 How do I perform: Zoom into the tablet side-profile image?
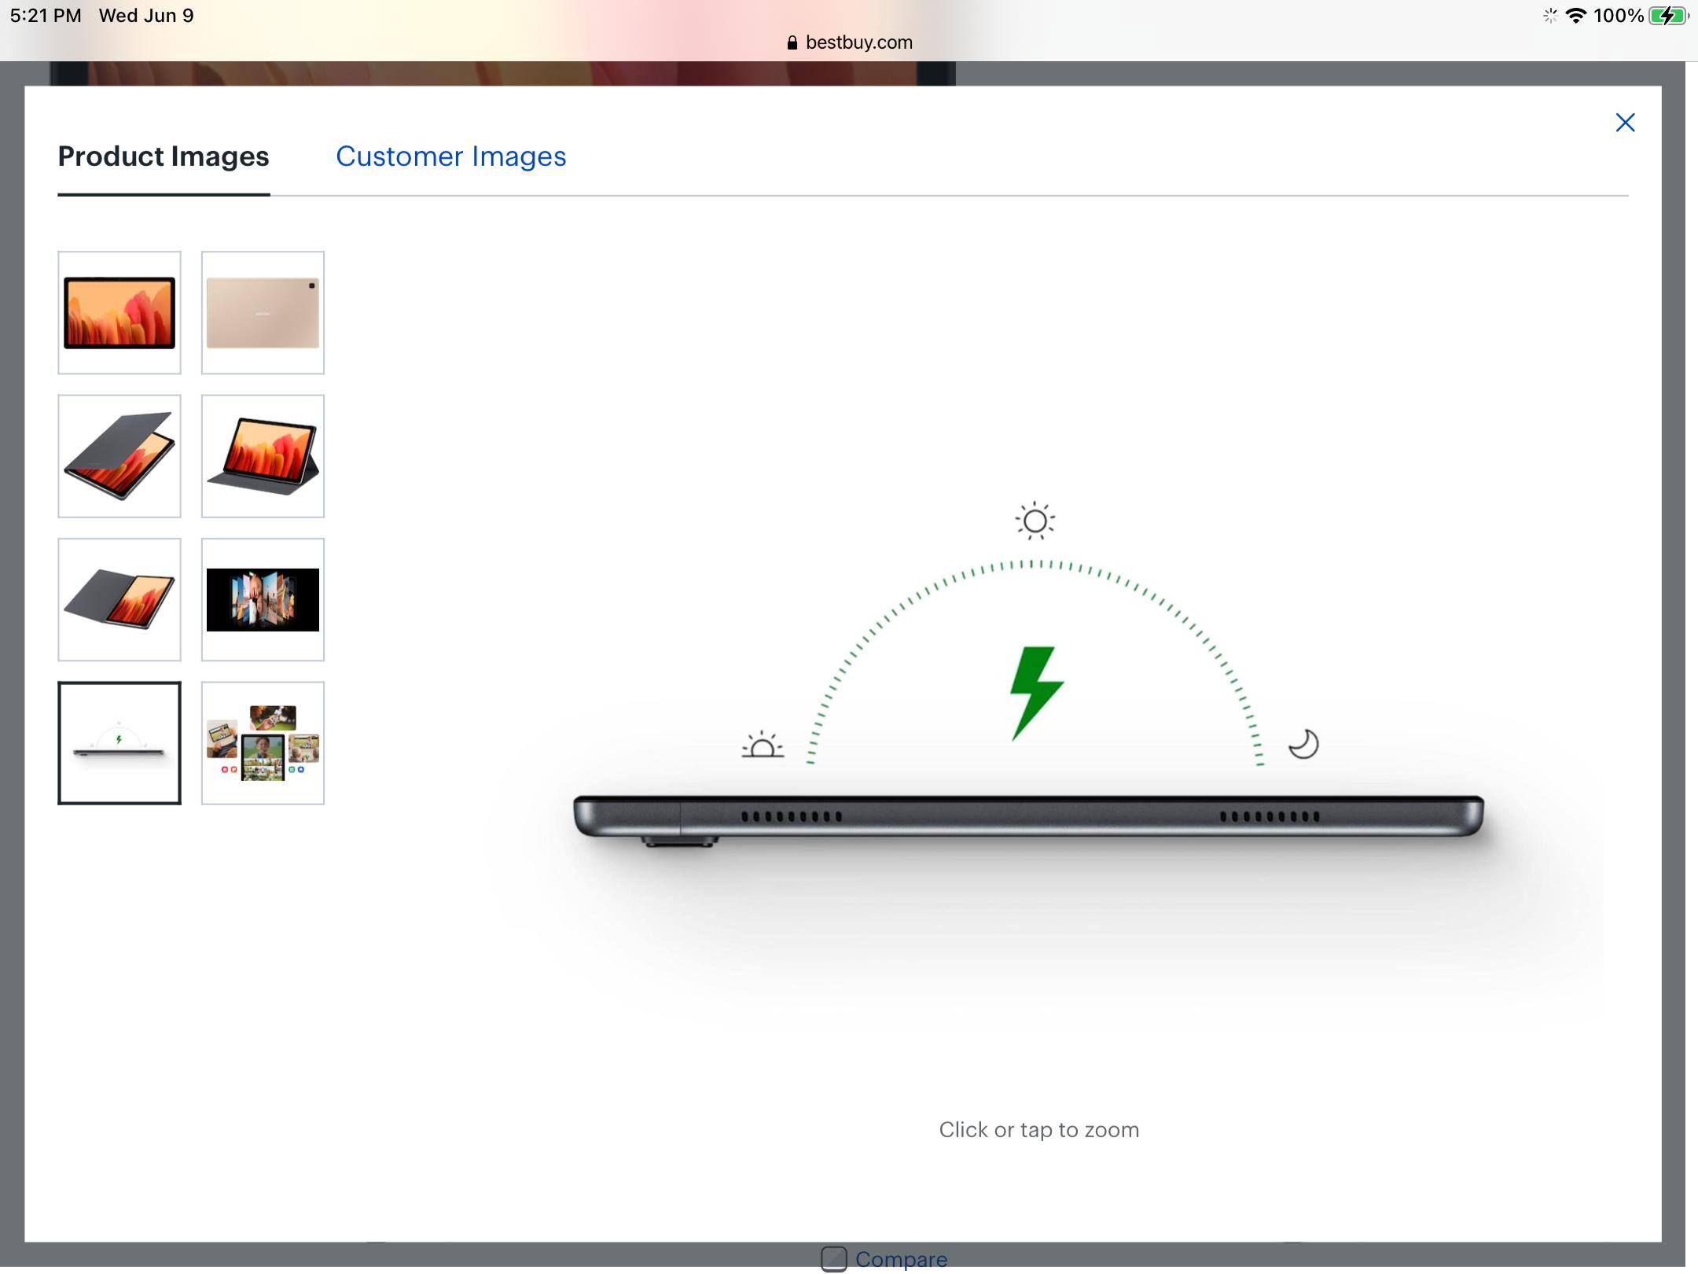(1028, 816)
